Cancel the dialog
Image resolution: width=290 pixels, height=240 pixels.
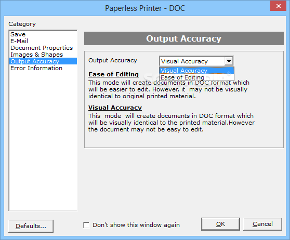coord(262,224)
